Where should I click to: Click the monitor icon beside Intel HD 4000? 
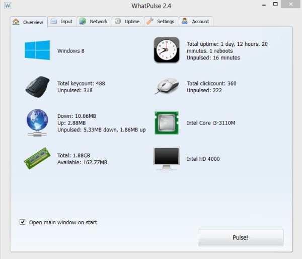tap(167, 159)
